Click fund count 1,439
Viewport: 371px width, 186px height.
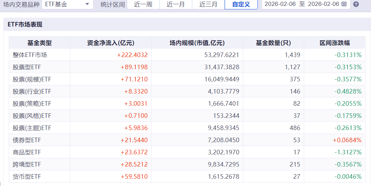(x=293, y=55)
